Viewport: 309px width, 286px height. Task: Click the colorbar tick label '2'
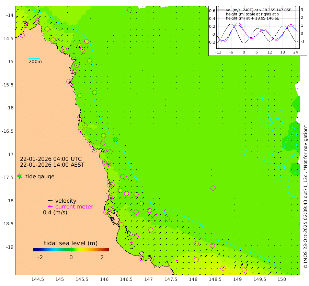(x=102, y=257)
